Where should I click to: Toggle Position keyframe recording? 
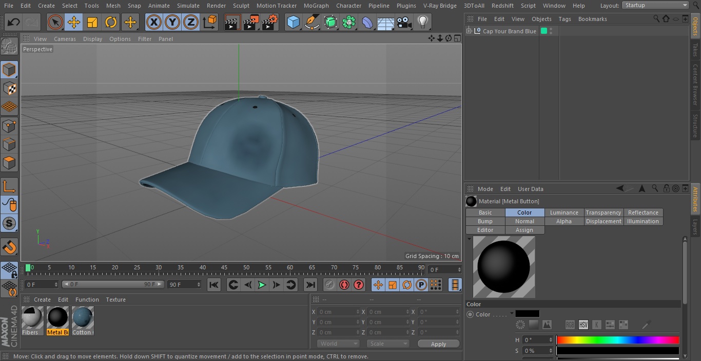point(378,285)
